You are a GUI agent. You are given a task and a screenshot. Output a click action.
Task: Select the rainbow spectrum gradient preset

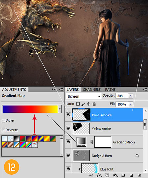tap(23, 145)
